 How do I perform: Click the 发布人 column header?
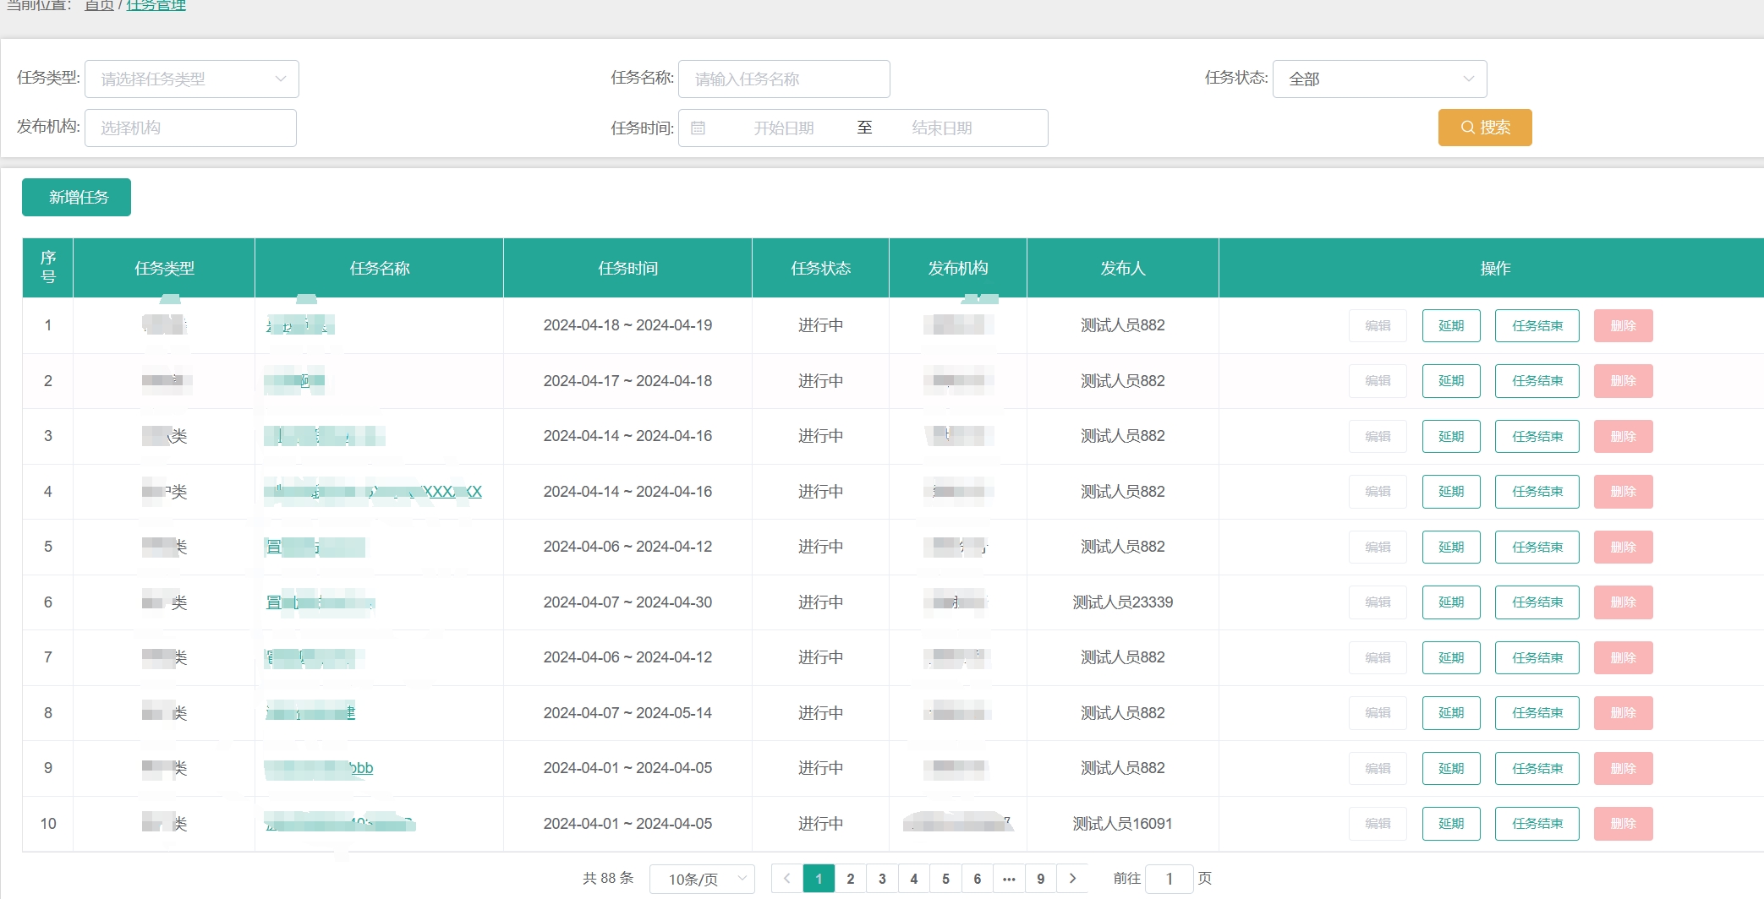point(1123,268)
